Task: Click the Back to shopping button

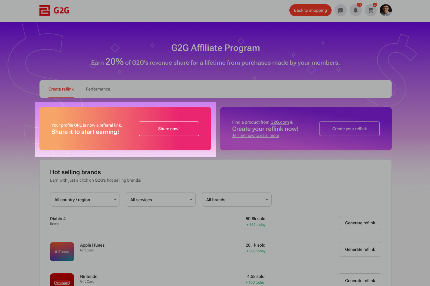Action: pyautogui.click(x=310, y=10)
